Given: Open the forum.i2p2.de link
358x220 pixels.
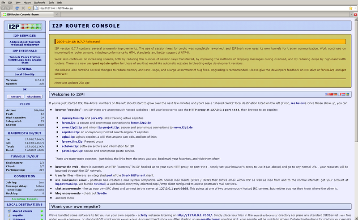Looking at the screenshot, I should point(141,123).
